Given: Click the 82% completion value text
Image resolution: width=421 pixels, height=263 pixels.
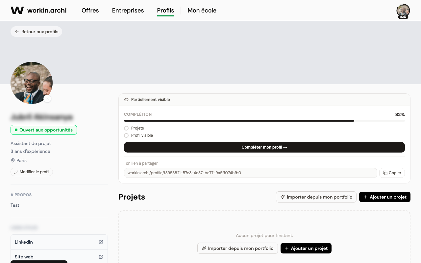Looking at the screenshot, I should coord(400,114).
